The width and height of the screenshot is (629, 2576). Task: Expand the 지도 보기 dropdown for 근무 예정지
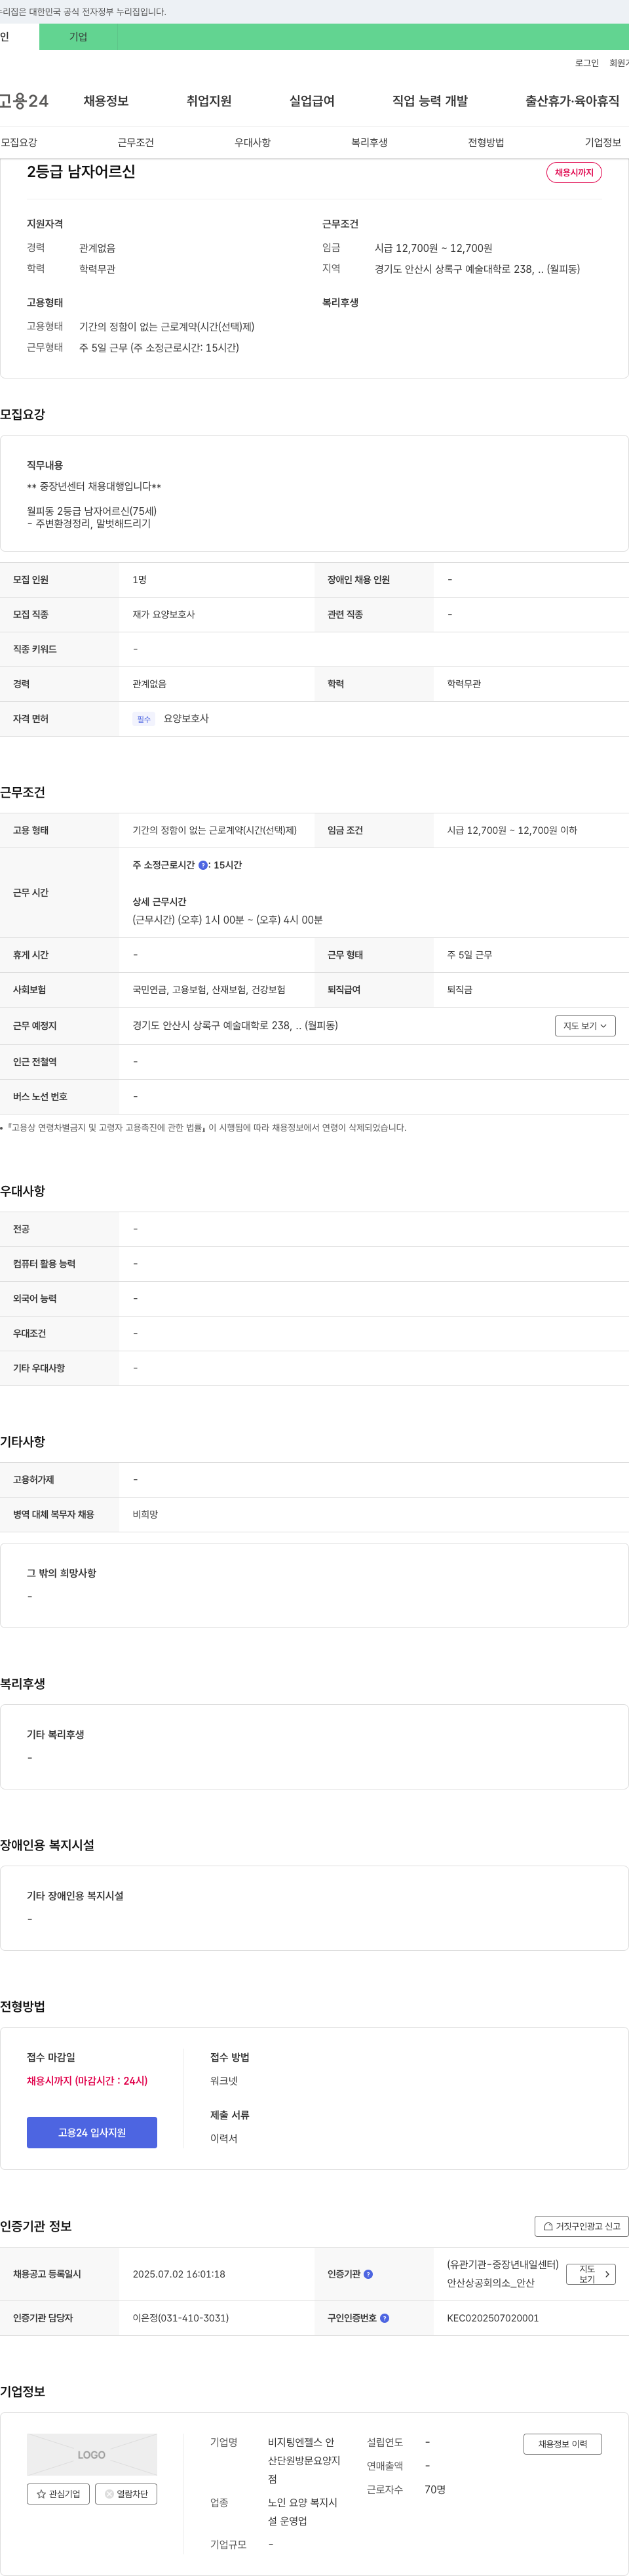[585, 1026]
